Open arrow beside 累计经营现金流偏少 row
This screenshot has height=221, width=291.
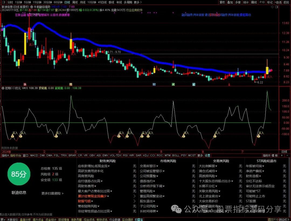[x=134, y=196]
